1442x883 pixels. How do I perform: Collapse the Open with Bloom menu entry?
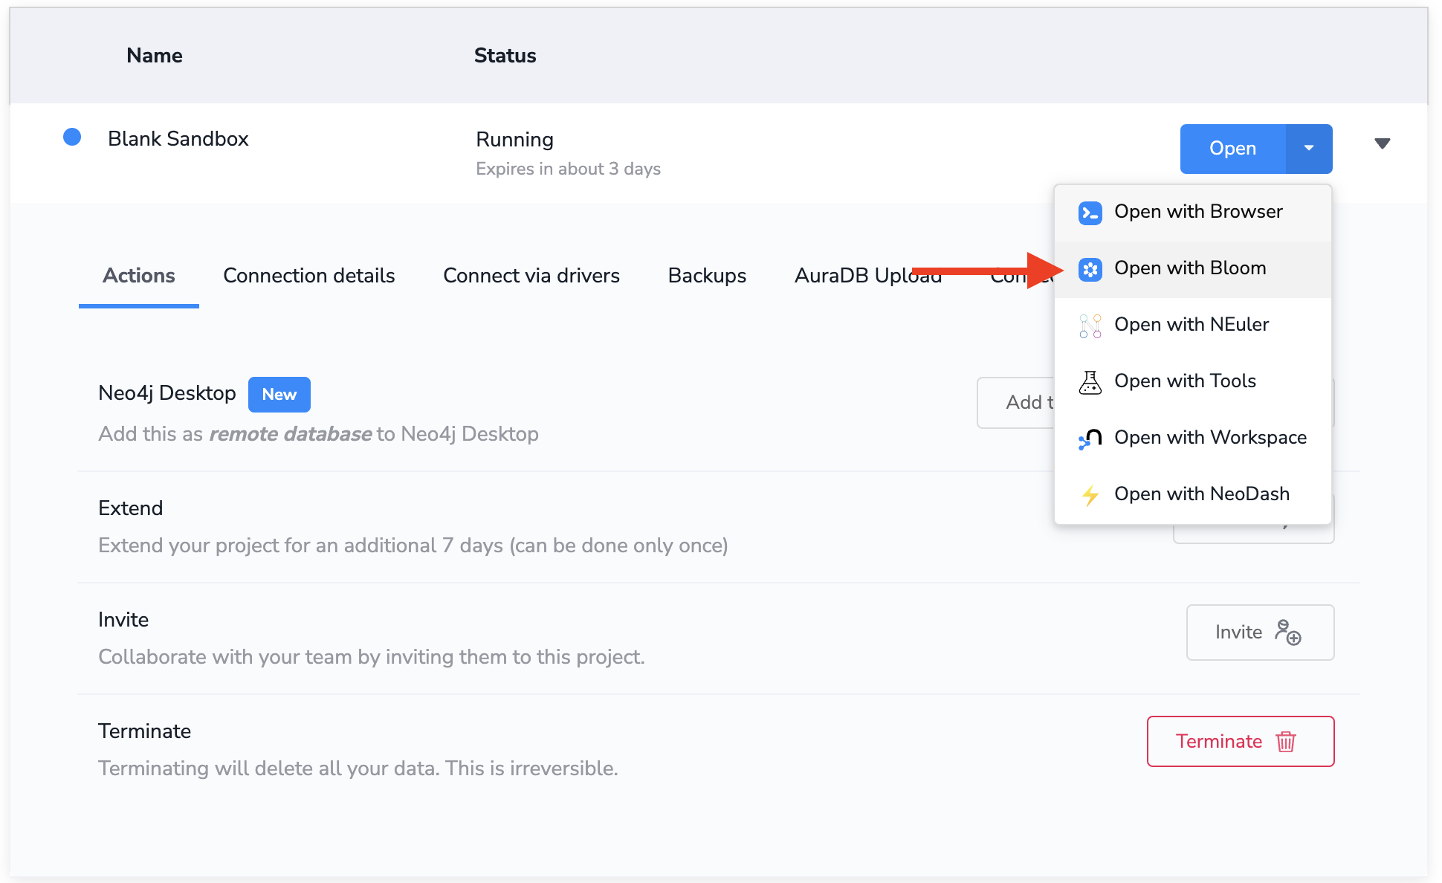pos(1189,268)
